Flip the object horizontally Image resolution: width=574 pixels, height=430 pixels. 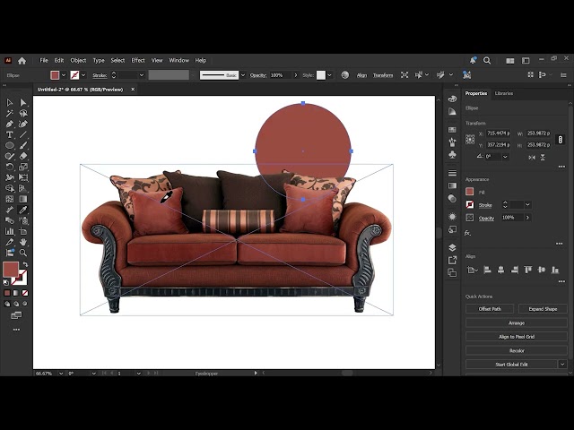tap(532, 158)
